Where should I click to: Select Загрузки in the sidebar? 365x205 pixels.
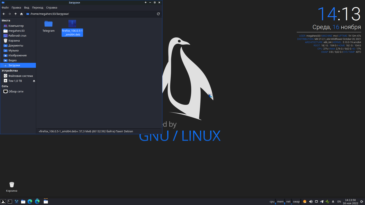point(18,65)
